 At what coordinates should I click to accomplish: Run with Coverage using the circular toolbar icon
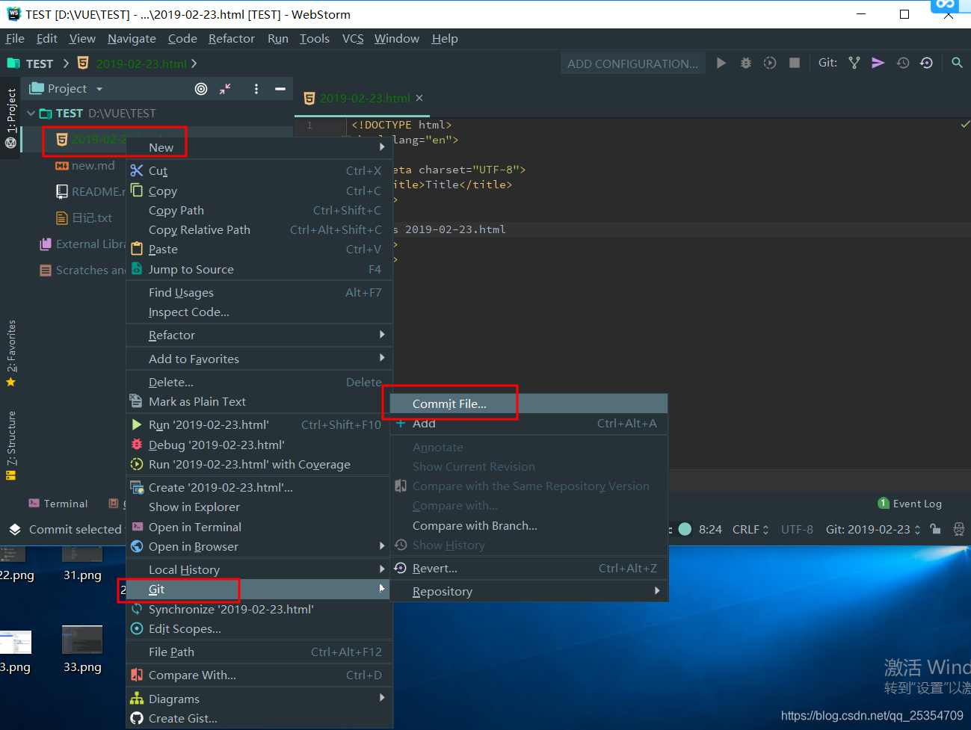pyautogui.click(x=769, y=63)
